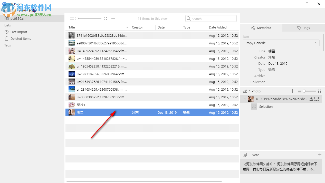Click the warning icon on the photo
The width and height of the screenshot is (325, 183).
pyautogui.click(x=311, y=99)
